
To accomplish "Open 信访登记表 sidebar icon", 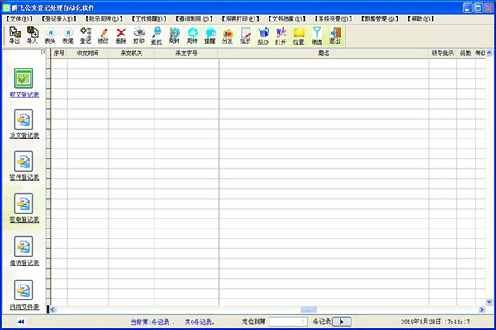I will [24, 247].
